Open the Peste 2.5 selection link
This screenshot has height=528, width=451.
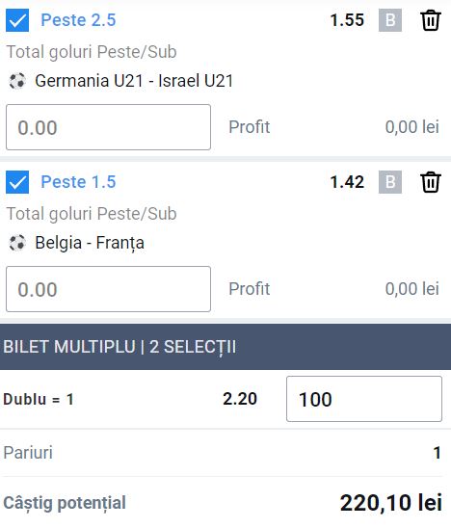[78, 20]
